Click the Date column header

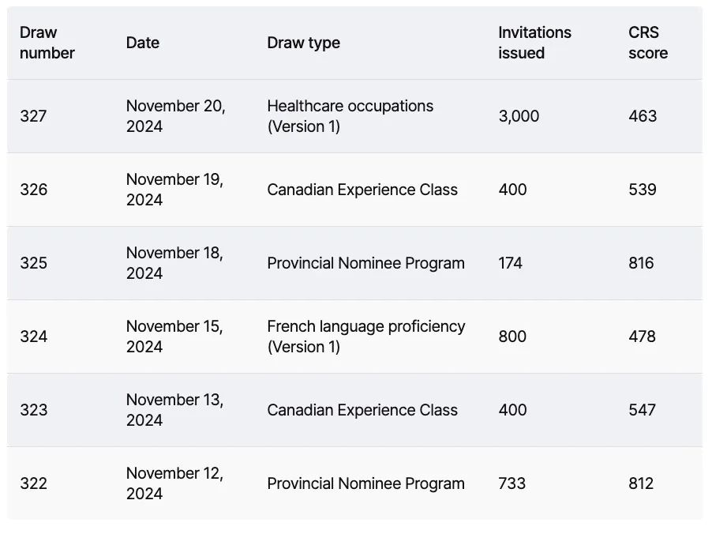[x=143, y=43]
